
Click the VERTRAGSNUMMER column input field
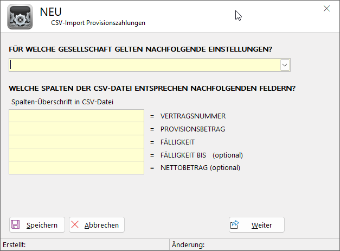click(76, 116)
